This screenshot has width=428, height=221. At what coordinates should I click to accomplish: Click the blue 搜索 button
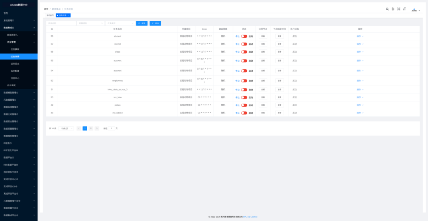142,23
